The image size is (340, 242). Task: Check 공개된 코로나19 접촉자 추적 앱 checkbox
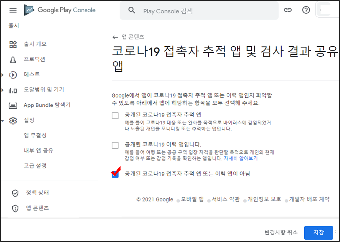(115, 116)
